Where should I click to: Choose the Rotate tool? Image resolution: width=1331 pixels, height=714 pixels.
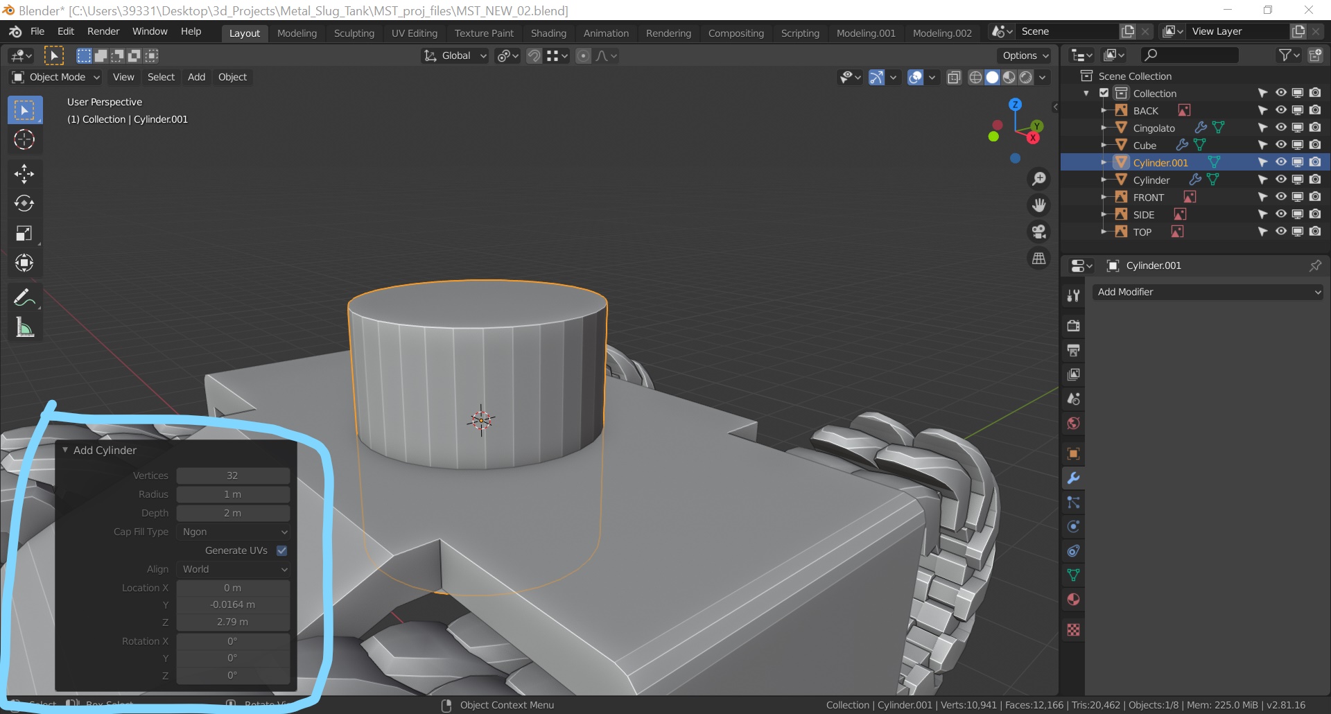[24, 203]
